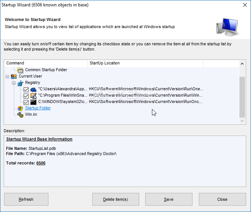Uncheck the C:\Program Files\WinSna... startup entry

click(26, 96)
